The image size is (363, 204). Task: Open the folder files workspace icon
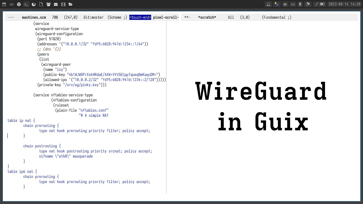(71, 4)
